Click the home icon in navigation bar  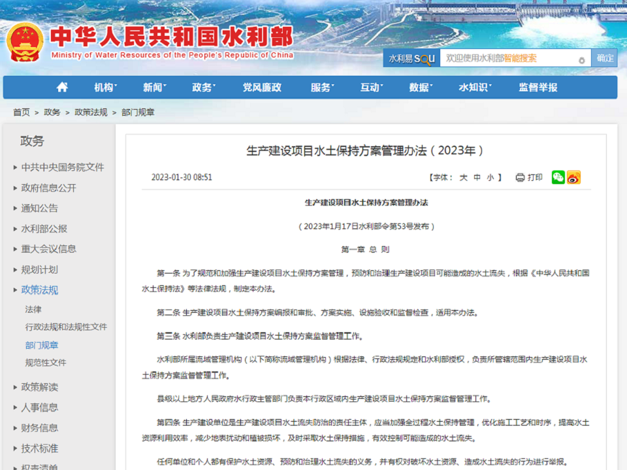(x=62, y=87)
